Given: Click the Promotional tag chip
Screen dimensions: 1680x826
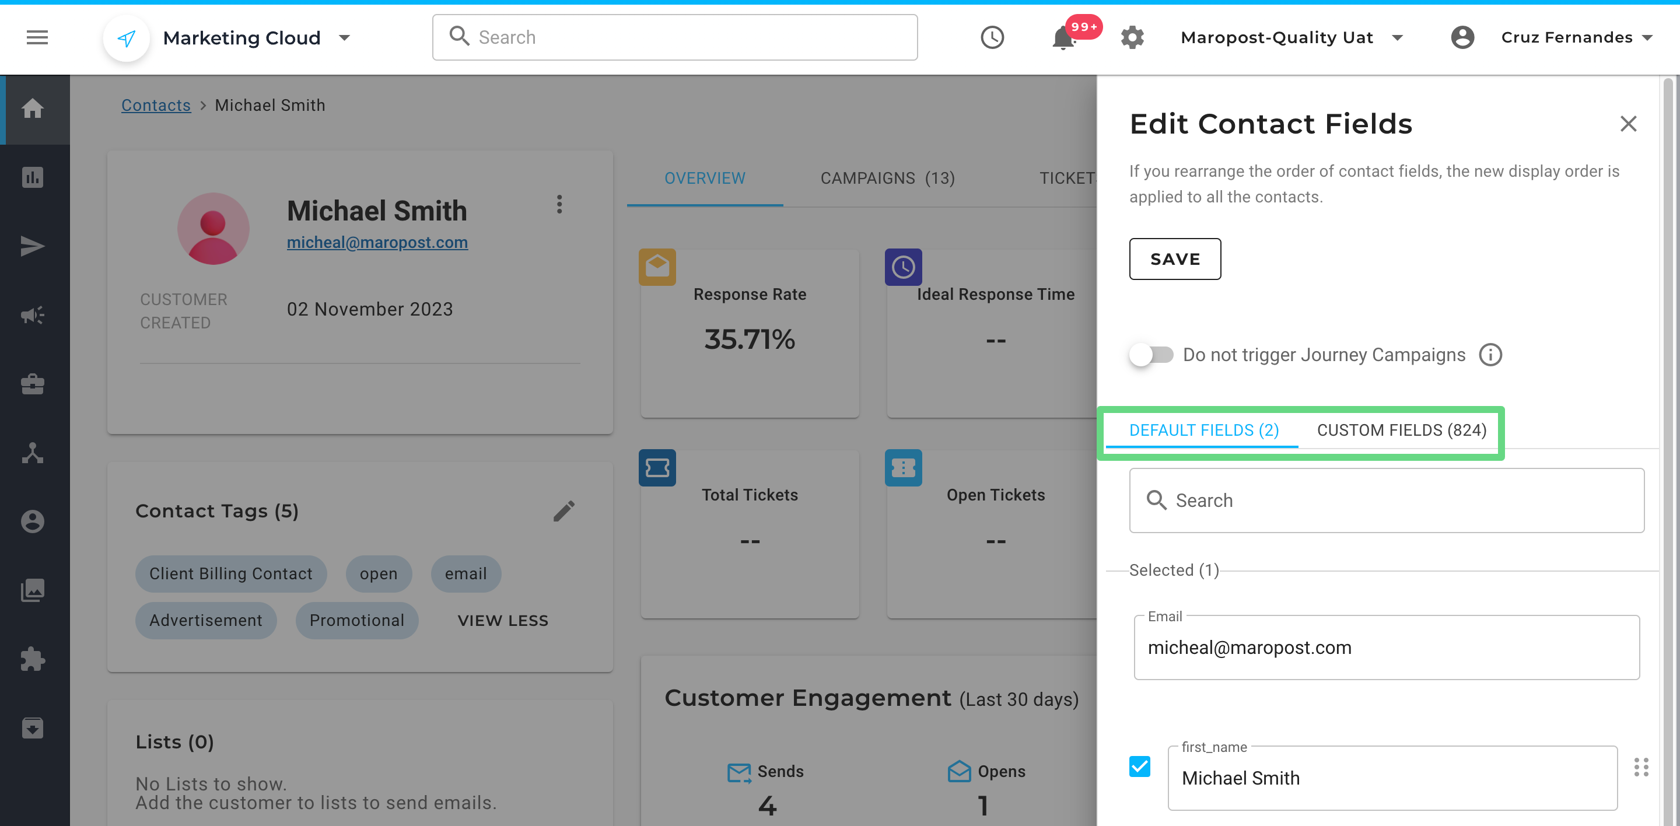Looking at the screenshot, I should point(357,620).
